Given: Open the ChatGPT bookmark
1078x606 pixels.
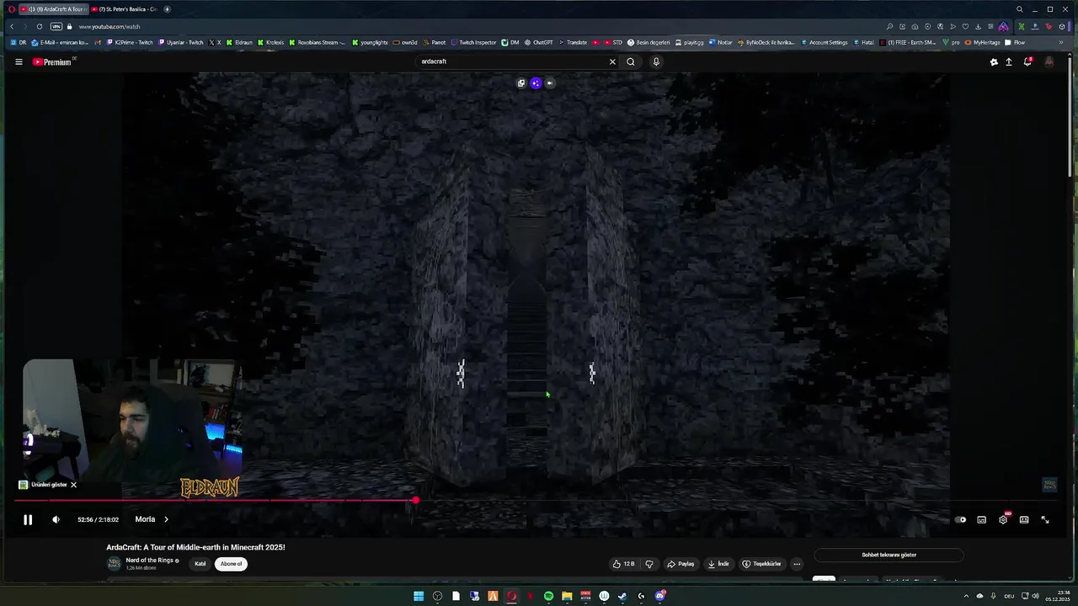Looking at the screenshot, I should coord(539,42).
